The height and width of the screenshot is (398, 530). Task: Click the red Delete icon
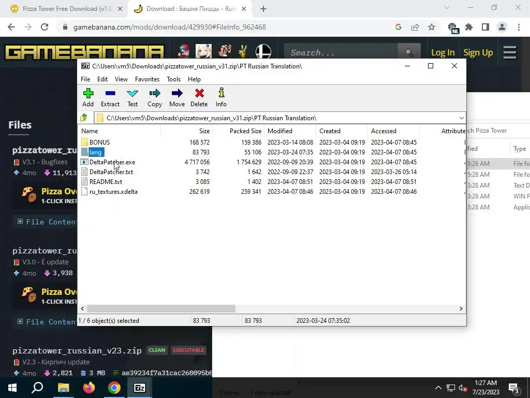tap(199, 97)
